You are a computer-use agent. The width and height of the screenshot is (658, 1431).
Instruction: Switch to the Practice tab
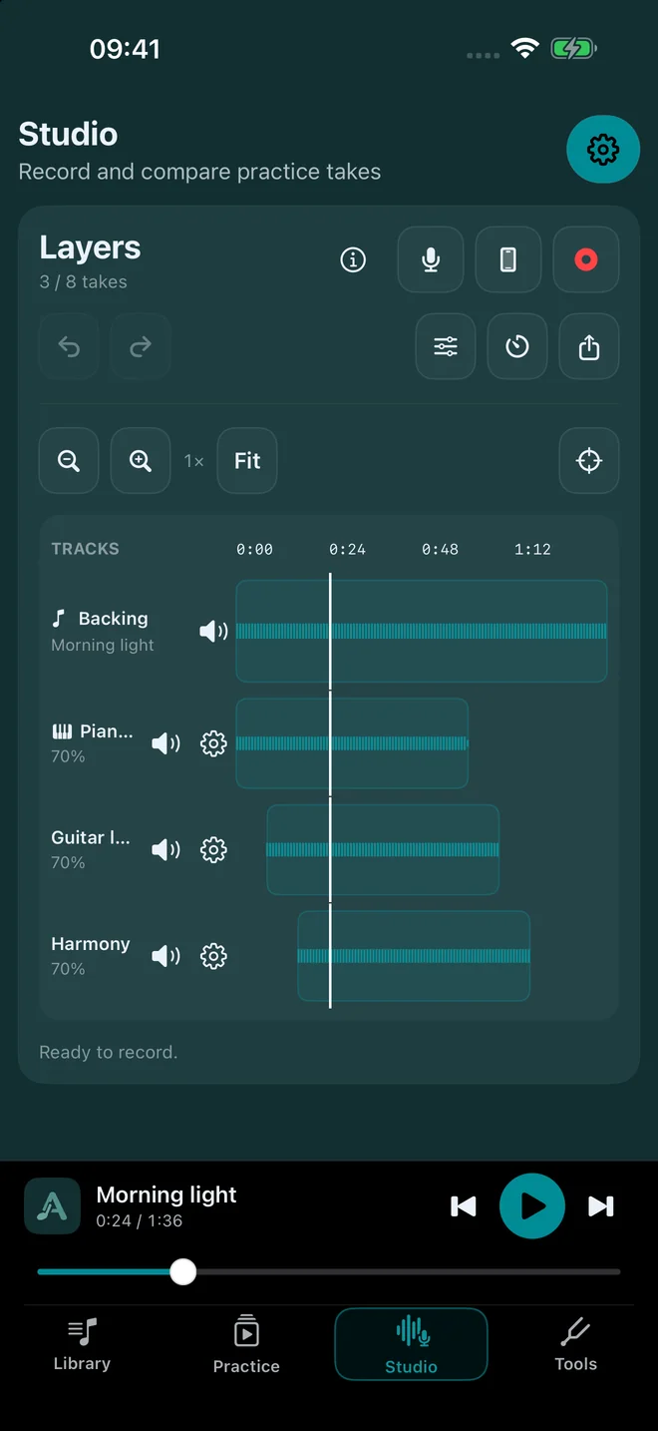tap(246, 1344)
